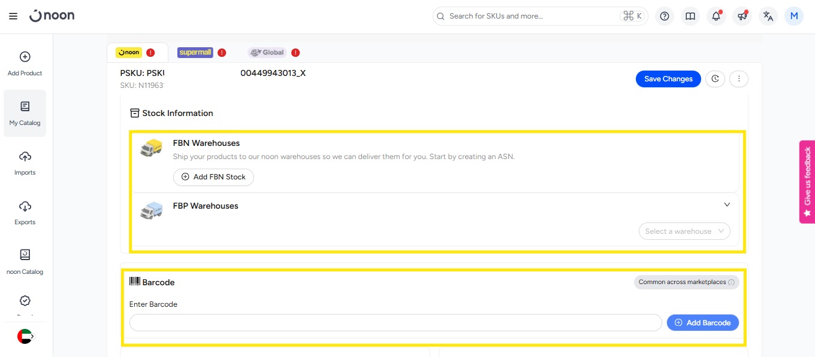815x357 pixels.
Task: Focus the Enter Barcode input field
Action: click(396, 323)
